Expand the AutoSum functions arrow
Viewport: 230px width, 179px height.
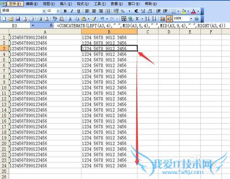click(142, 19)
